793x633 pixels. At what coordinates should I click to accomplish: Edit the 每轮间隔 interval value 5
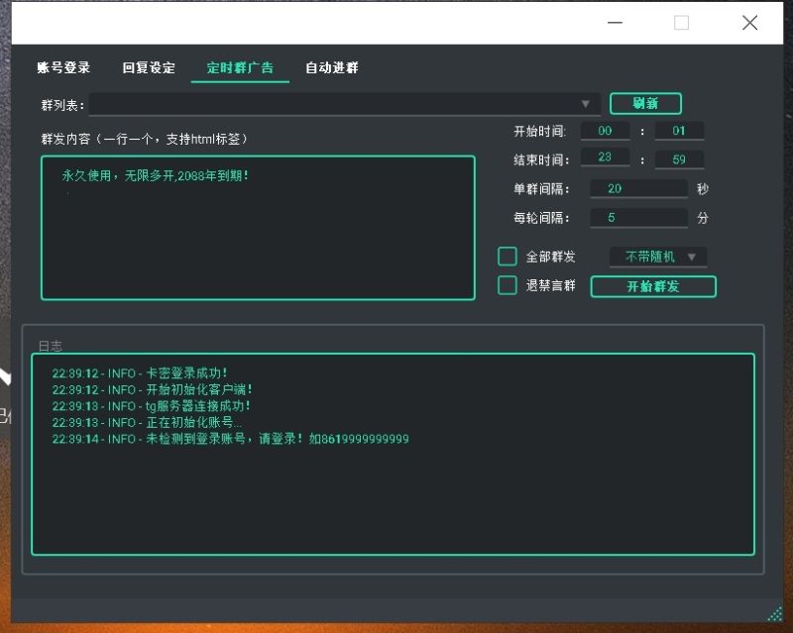coord(638,217)
